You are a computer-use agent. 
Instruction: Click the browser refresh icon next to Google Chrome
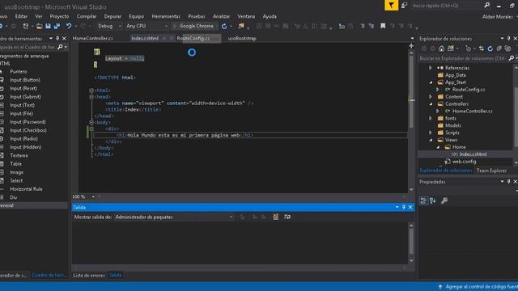(x=224, y=26)
